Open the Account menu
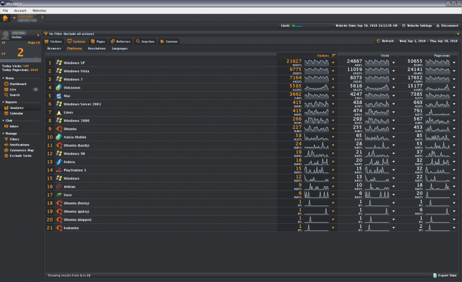The height and width of the screenshot is (282, 462). [x=20, y=10]
